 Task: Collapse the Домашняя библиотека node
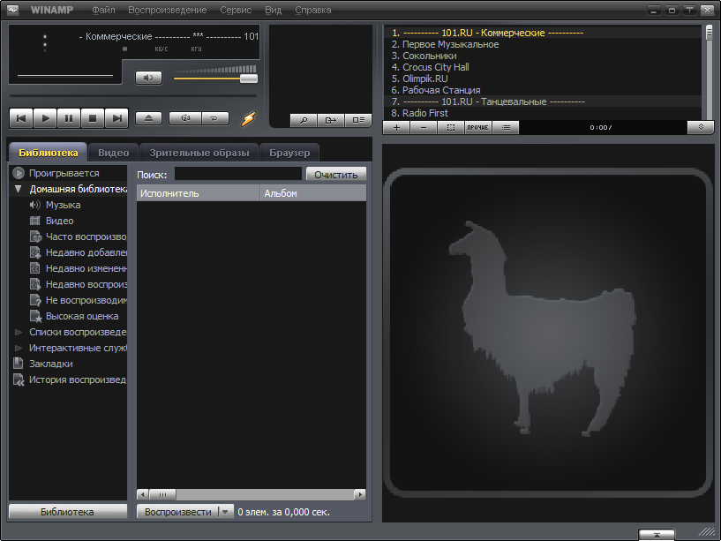click(x=19, y=189)
